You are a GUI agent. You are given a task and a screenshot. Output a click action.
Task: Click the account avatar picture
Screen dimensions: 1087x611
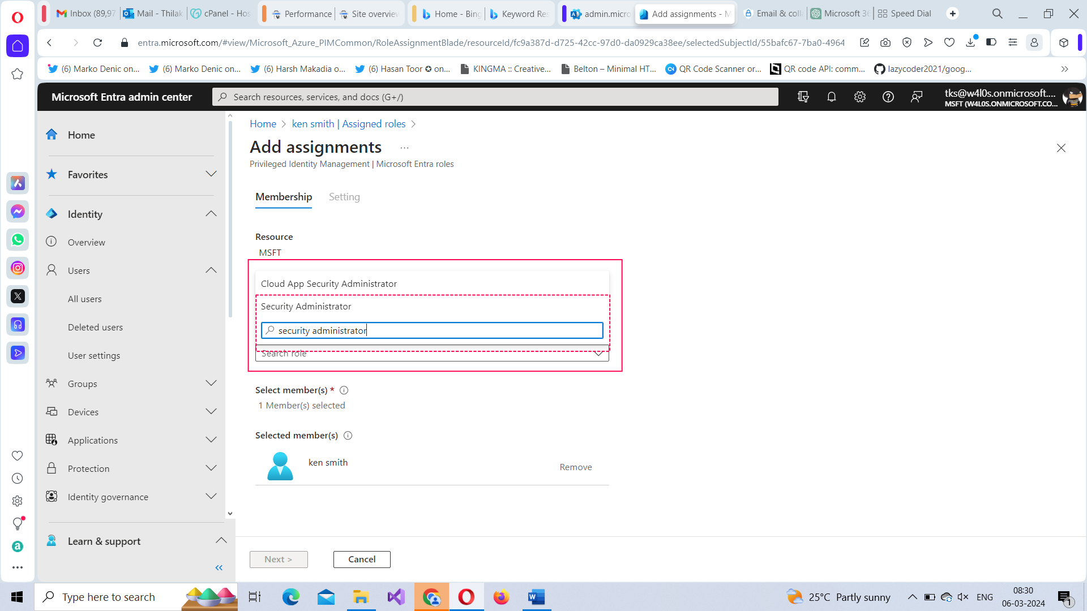[x=1072, y=97]
